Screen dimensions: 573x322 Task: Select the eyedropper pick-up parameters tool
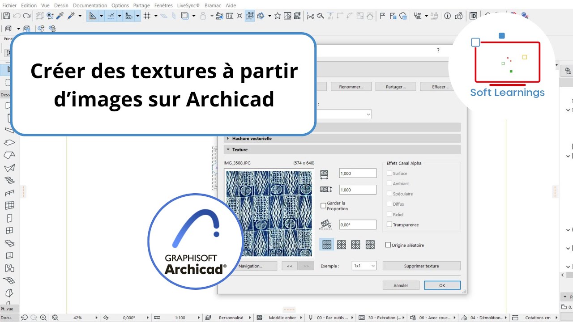click(x=60, y=16)
